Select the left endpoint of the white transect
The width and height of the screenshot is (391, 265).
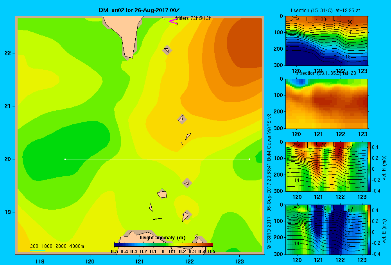65,159
